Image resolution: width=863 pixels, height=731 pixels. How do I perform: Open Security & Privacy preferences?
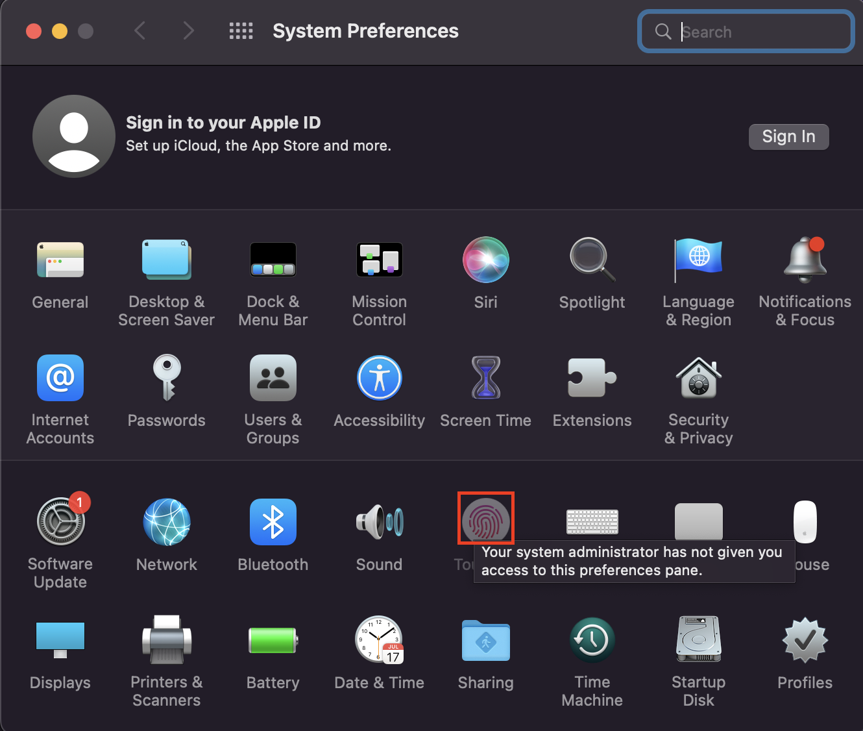699,378
